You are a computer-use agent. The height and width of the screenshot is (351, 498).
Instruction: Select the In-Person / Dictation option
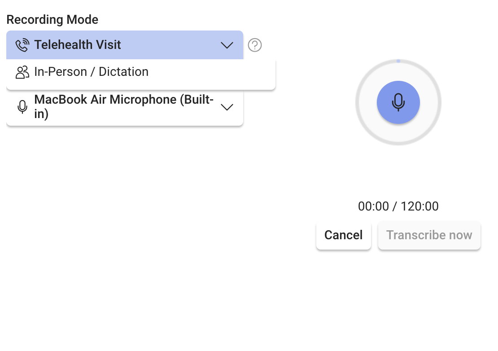tap(92, 72)
